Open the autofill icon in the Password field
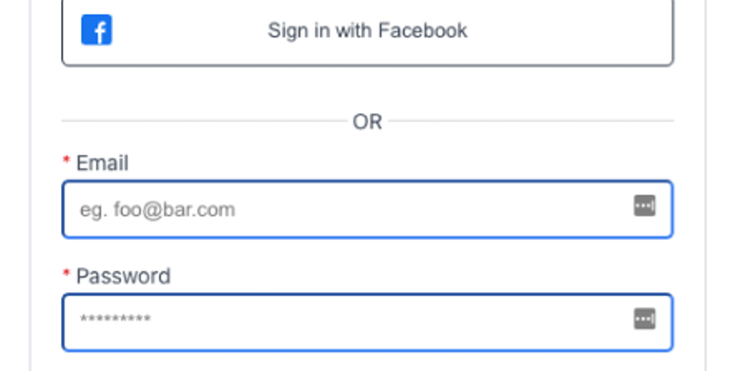 point(644,318)
